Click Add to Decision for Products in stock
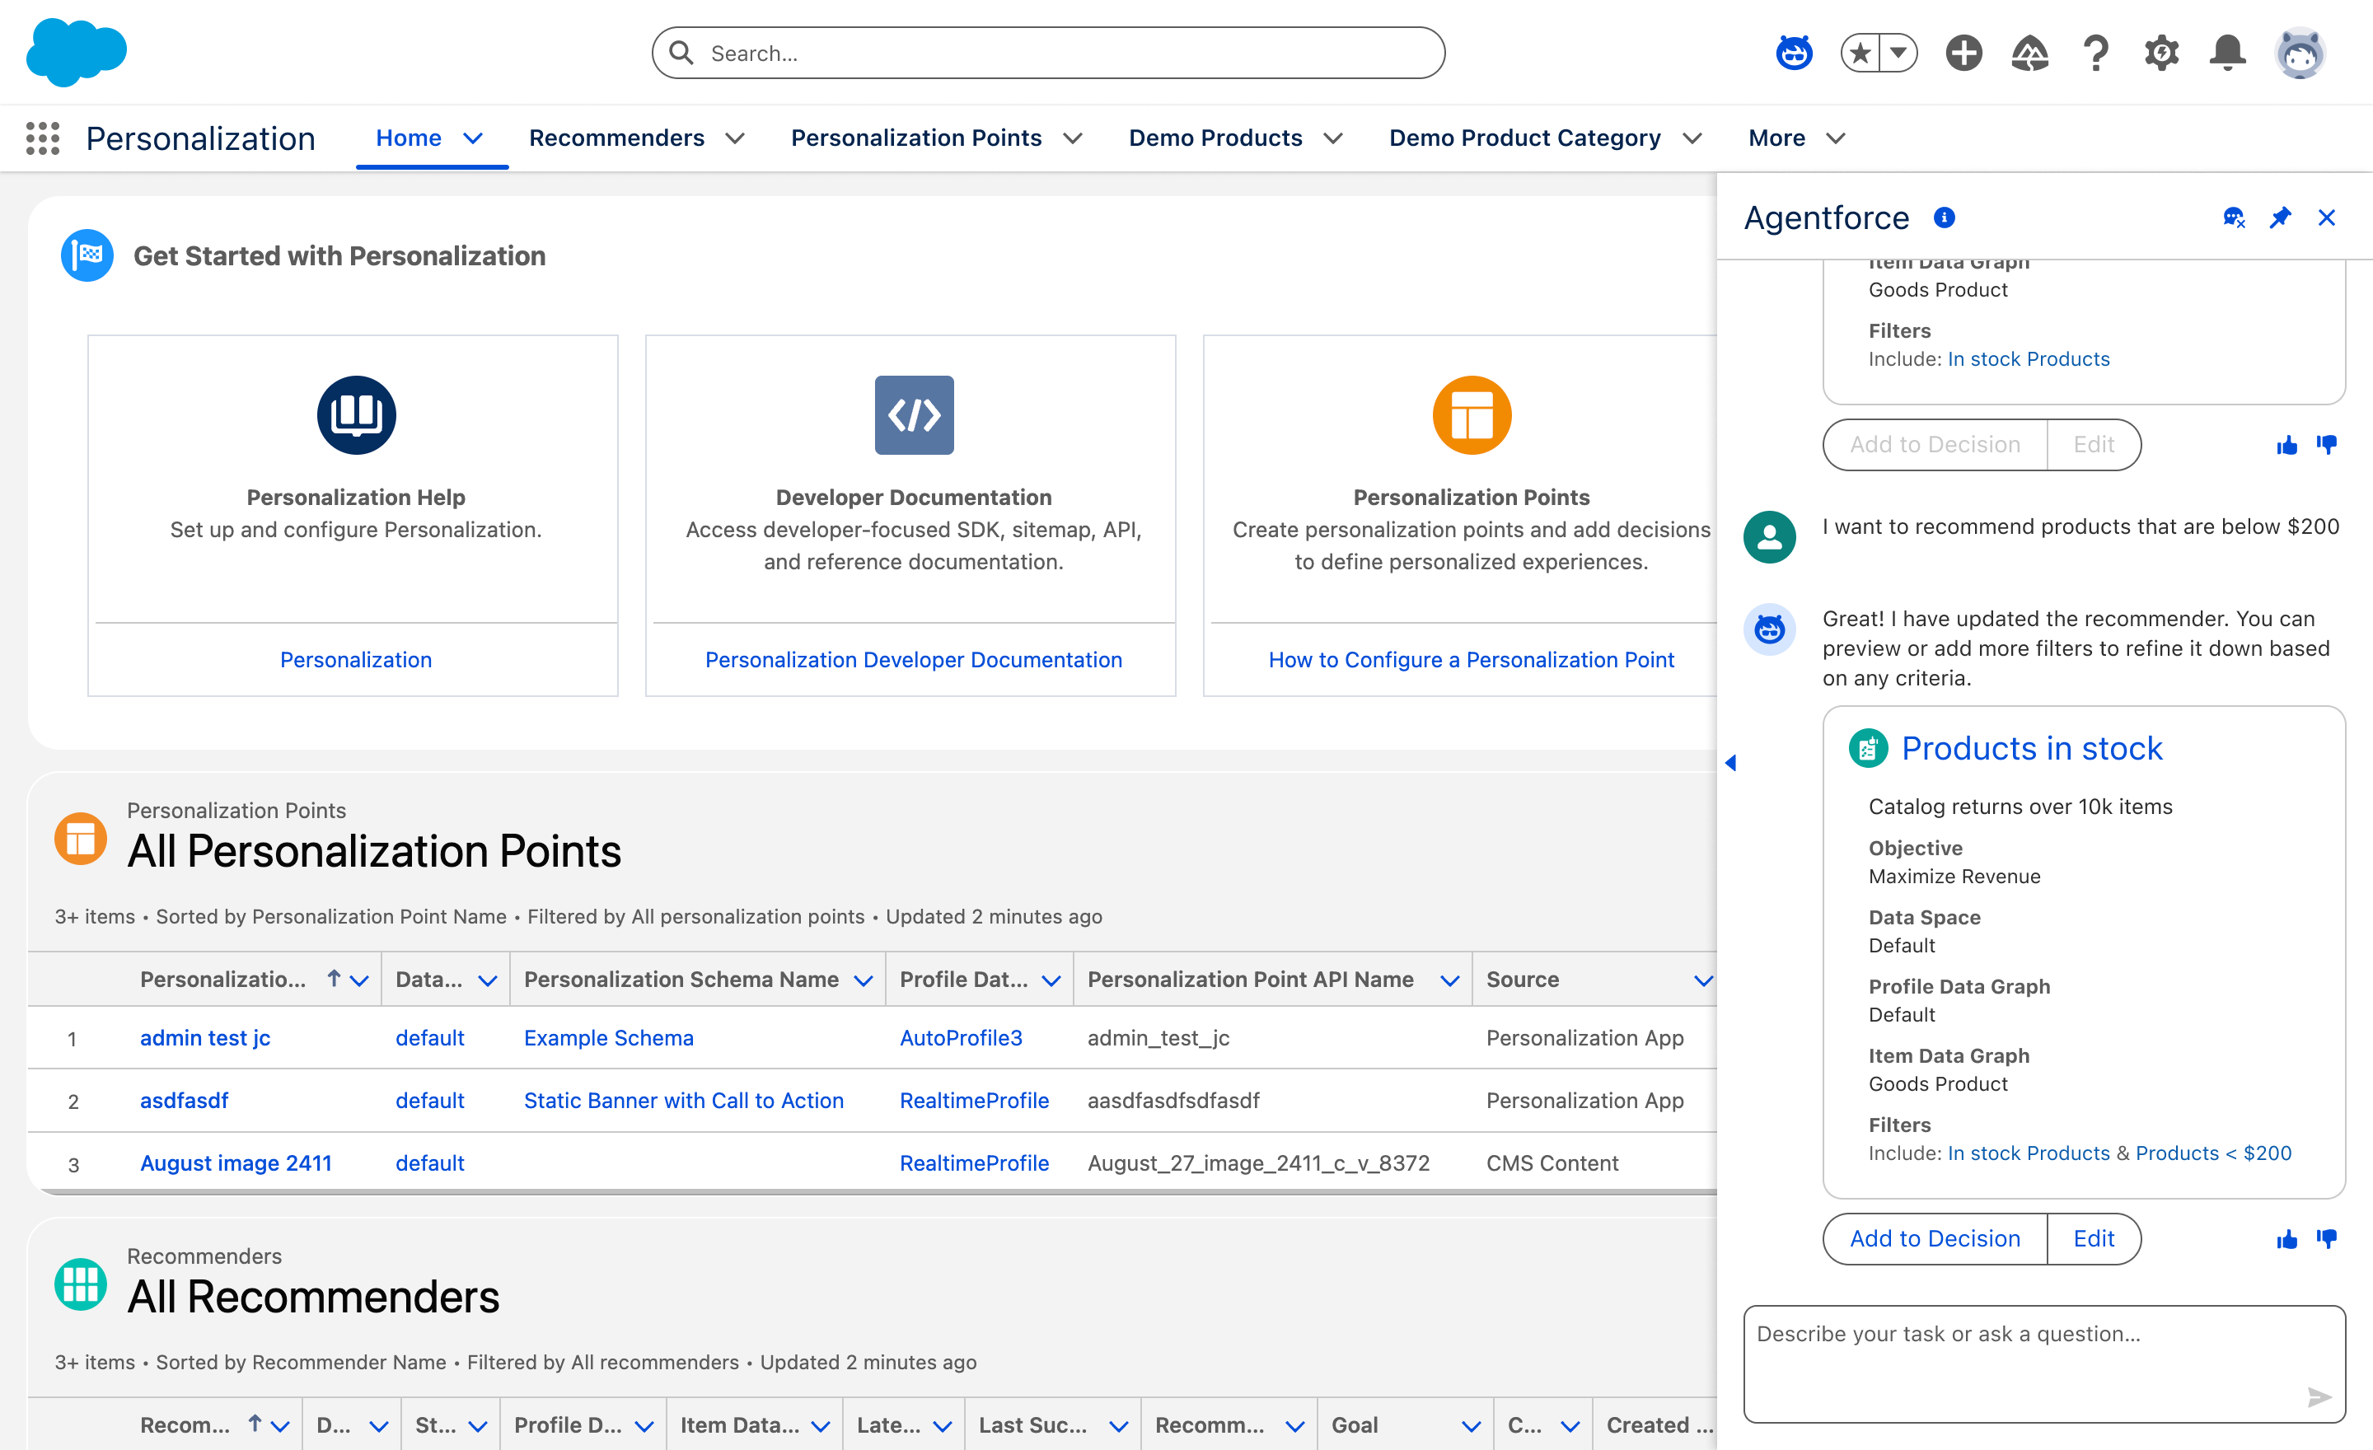The height and width of the screenshot is (1450, 2373). click(x=1935, y=1238)
